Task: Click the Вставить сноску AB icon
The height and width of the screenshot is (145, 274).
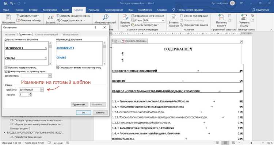Action: pyautogui.click(x=50, y=17)
